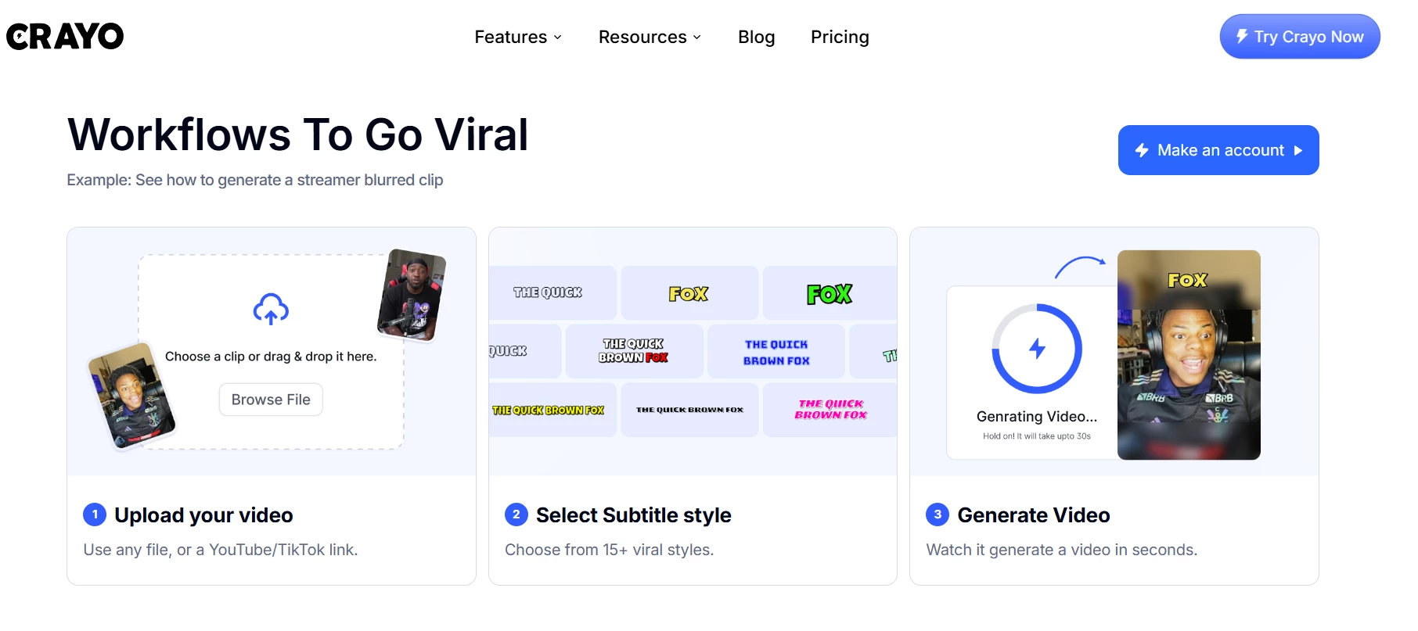This screenshot has width=1418, height=631.
Task: Click the step 3 number badge
Action: click(x=938, y=514)
